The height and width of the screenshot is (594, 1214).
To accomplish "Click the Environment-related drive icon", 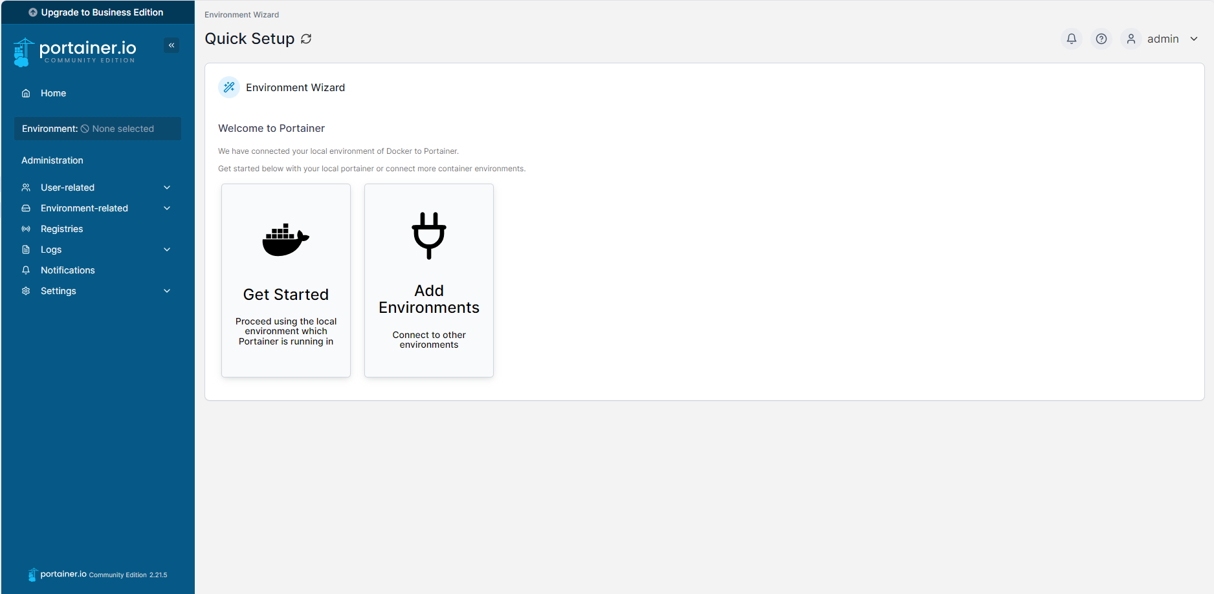I will click(26, 208).
